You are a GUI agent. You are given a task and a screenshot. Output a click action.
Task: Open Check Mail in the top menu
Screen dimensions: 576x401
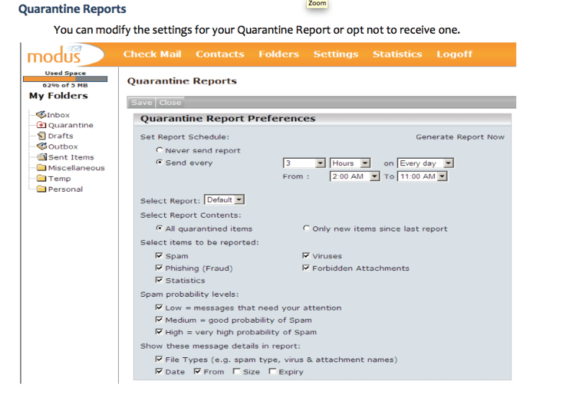152,54
